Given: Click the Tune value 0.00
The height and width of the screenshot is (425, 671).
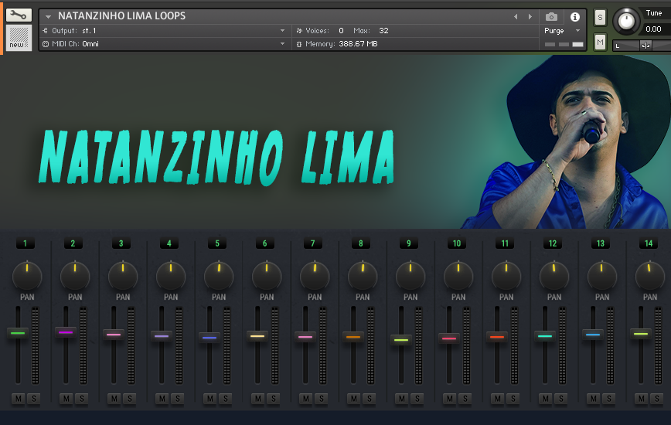Looking at the screenshot, I should pyautogui.click(x=653, y=29).
